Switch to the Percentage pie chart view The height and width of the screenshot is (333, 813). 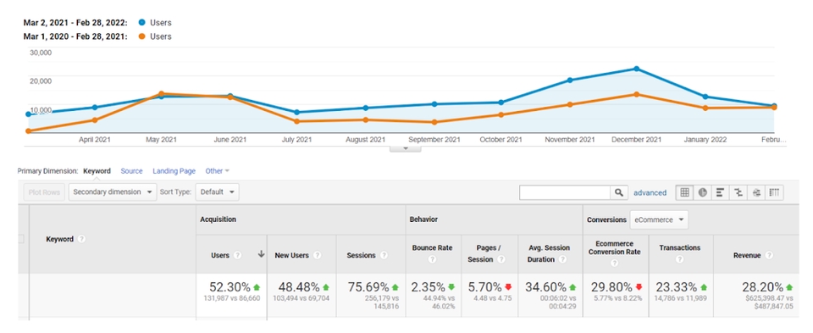[x=703, y=192]
